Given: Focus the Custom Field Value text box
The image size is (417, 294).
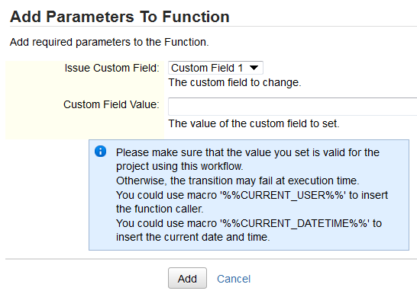Looking at the screenshot, I should pos(293,107).
